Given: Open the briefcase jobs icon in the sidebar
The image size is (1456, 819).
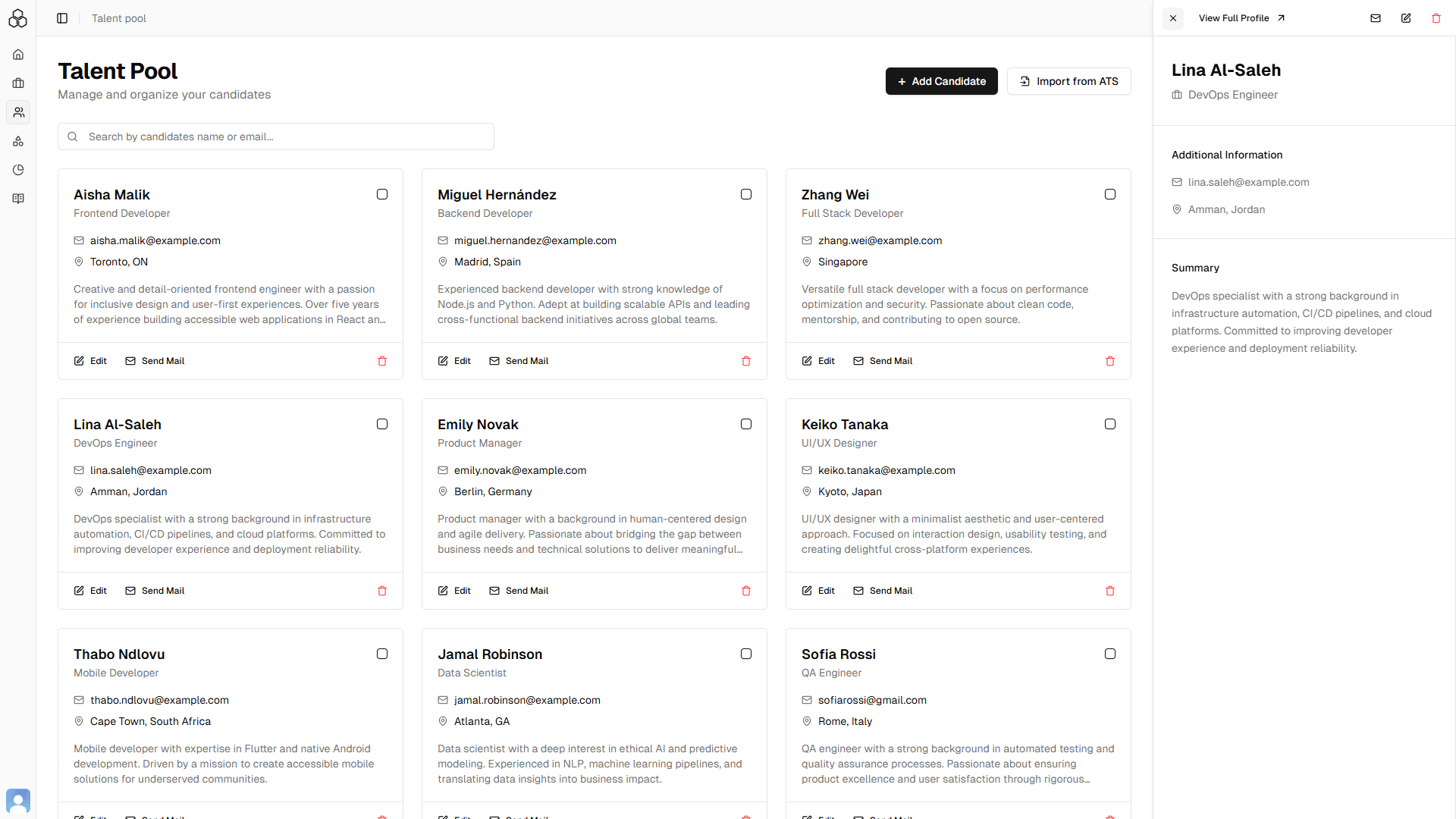Looking at the screenshot, I should click(18, 83).
